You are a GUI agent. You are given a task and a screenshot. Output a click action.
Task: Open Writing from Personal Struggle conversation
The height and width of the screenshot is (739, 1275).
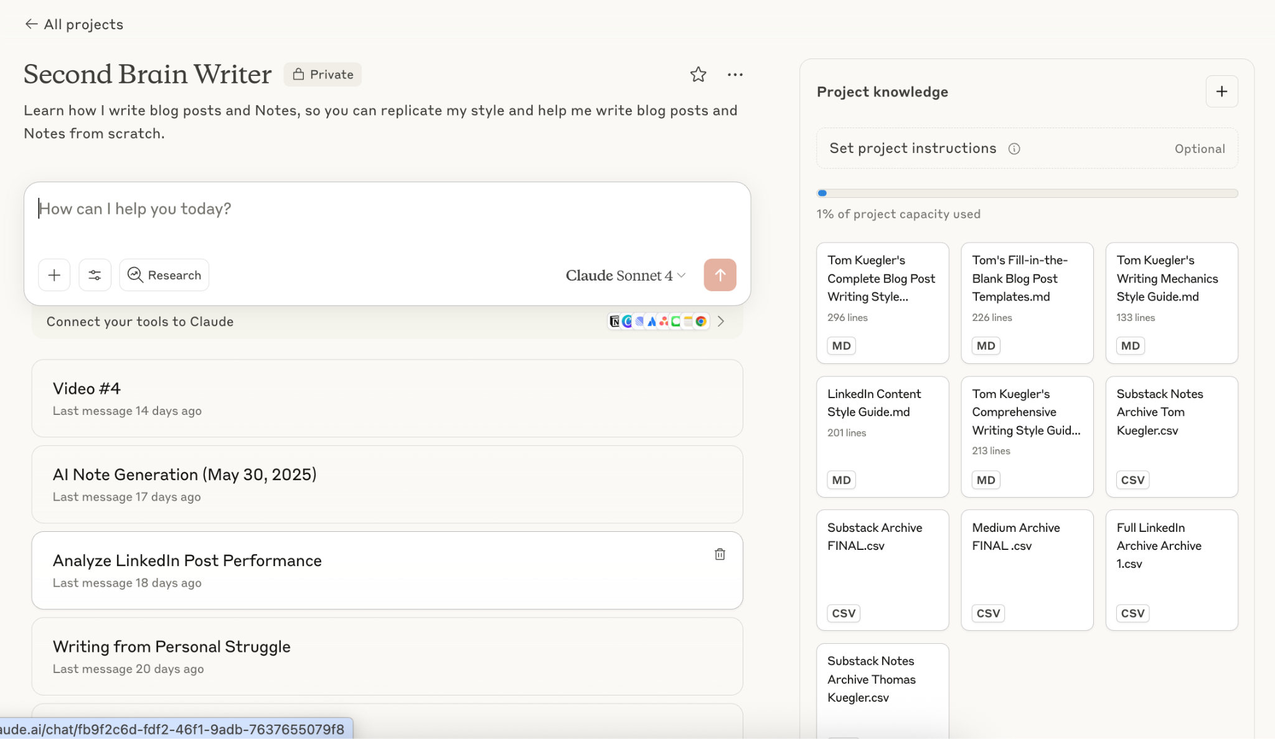[387, 656]
